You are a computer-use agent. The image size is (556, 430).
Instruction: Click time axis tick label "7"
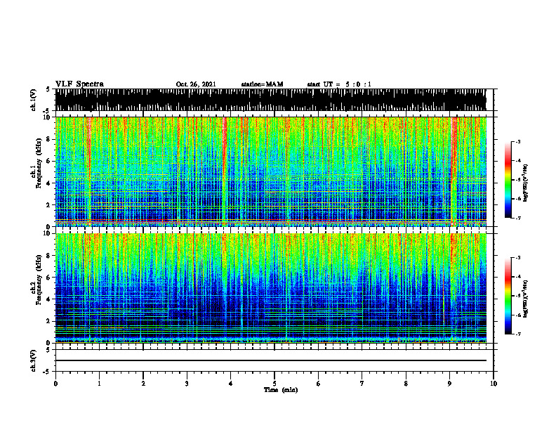point(362,384)
